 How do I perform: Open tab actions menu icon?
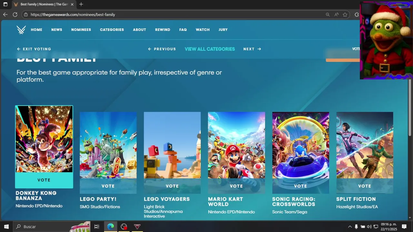click(5, 4)
